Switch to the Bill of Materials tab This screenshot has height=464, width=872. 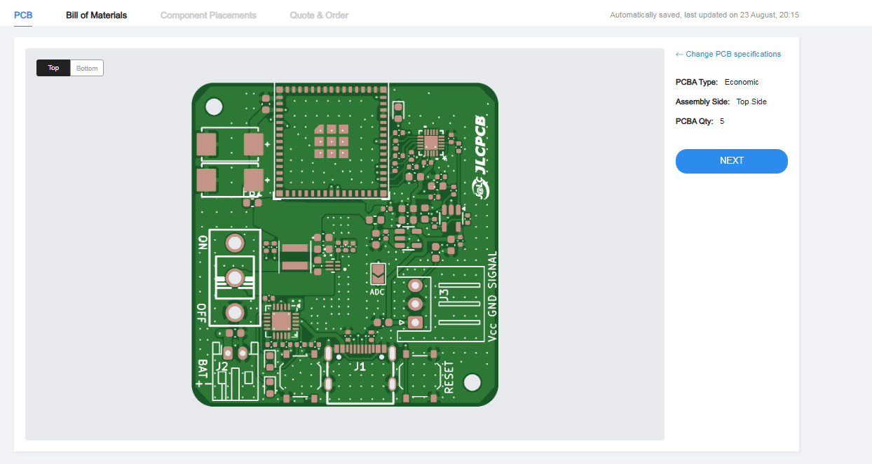click(x=96, y=15)
